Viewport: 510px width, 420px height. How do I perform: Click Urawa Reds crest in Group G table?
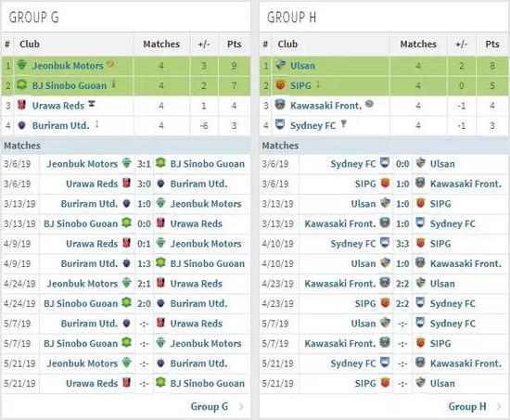click(21, 105)
